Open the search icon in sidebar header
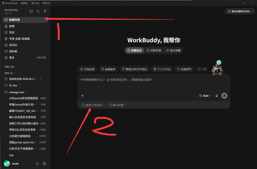The height and width of the screenshot is (169, 257). tap(38, 11)
